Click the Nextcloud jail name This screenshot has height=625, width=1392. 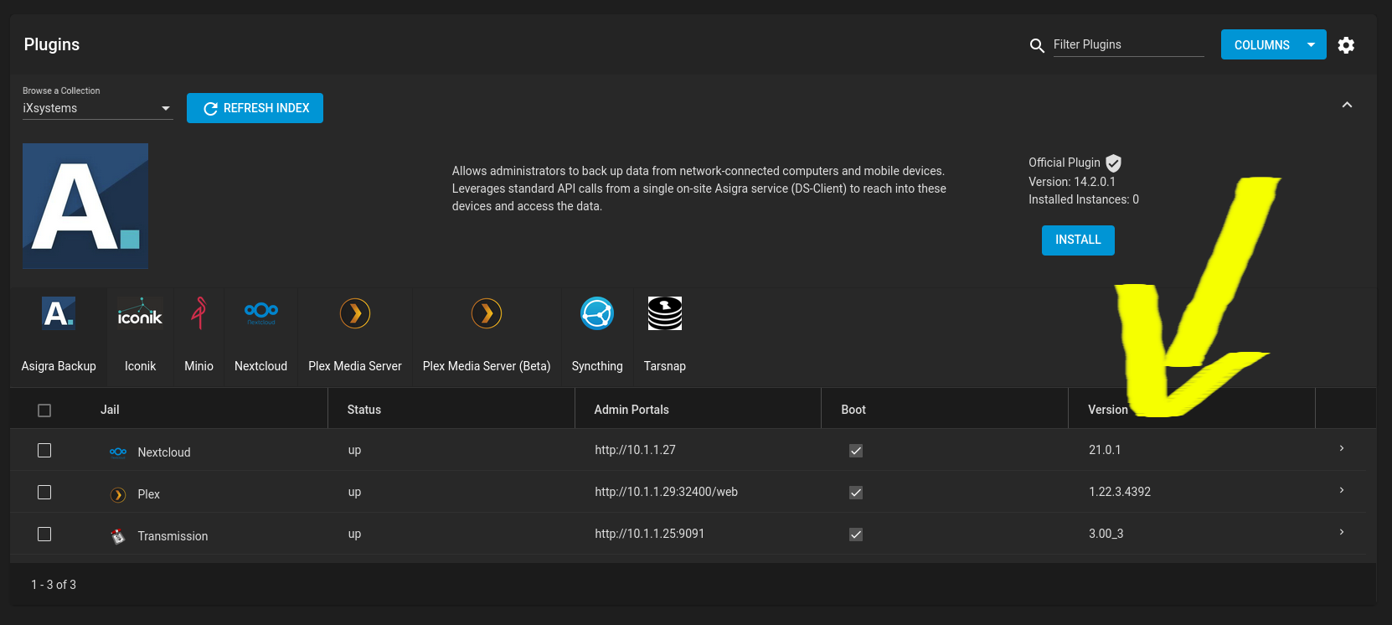(164, 452)
